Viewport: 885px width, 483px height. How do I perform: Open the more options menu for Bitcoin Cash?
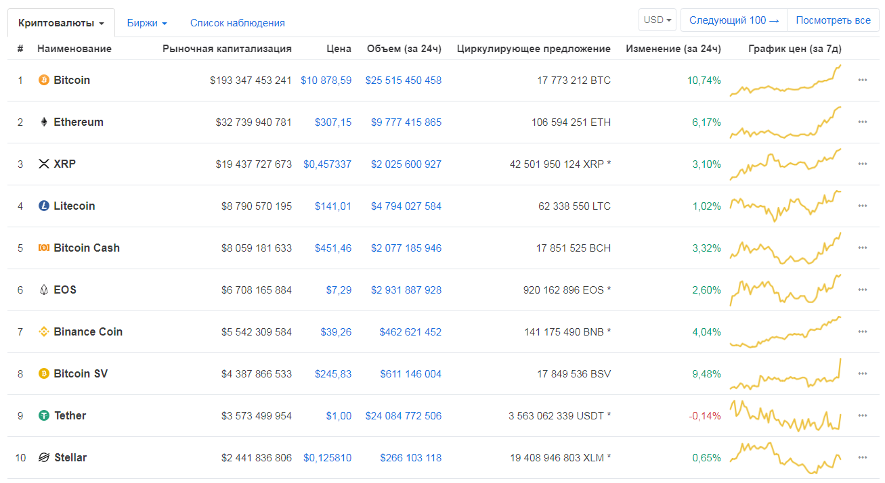click(x=863, y=248)
